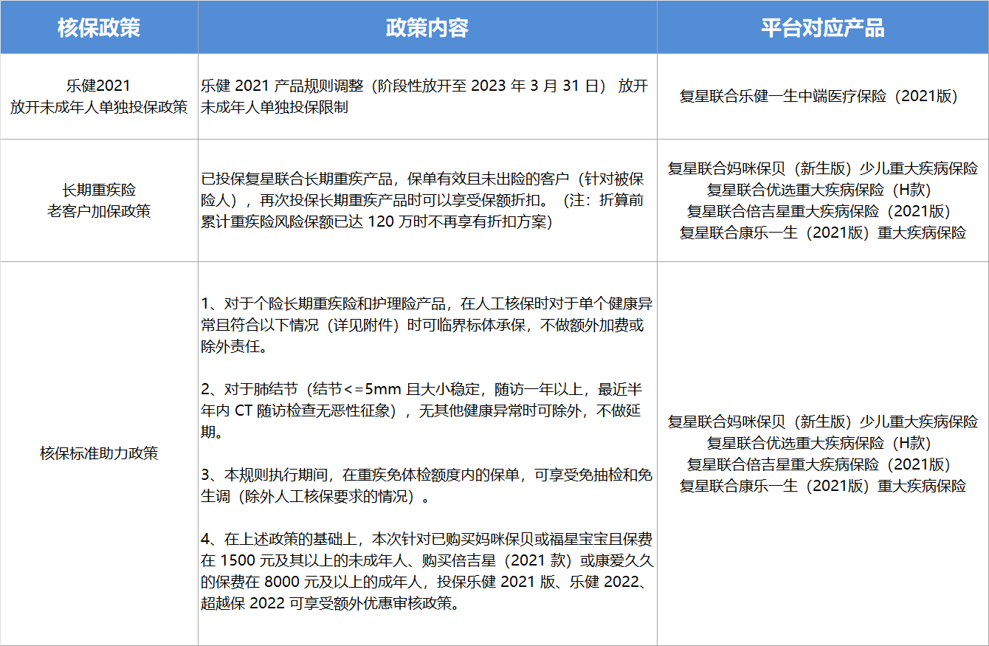Click the 政策内容 column header

tap(427, 27)
